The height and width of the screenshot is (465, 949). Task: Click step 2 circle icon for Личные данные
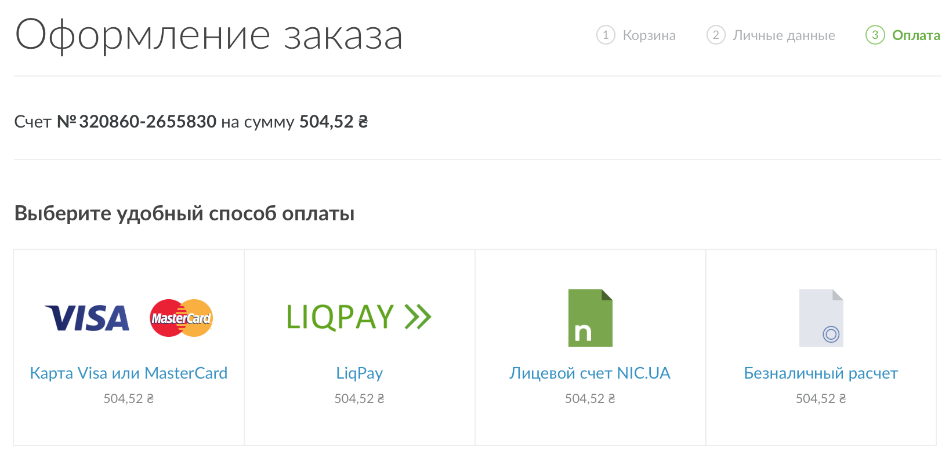click(716, 35)
